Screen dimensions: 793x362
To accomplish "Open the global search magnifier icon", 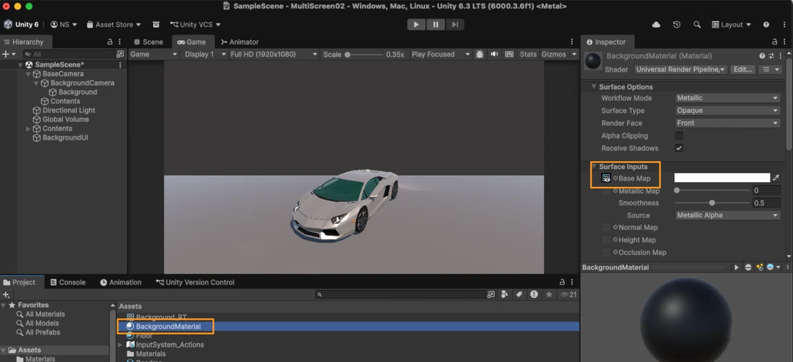I will (697, 24).
